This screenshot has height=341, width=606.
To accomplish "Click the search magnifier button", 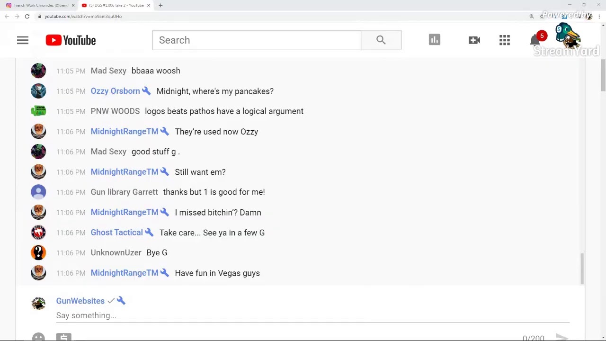I will (x=381, y=40).
